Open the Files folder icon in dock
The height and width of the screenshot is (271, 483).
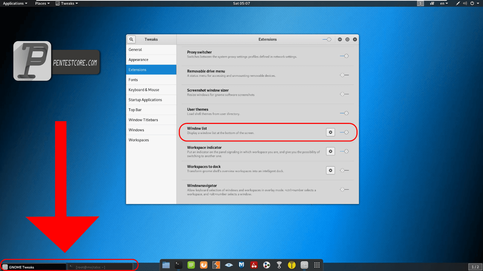[x=166, y=265]
